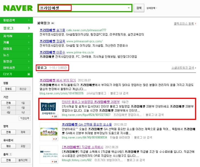The image size is (200, 167).
Task: Click Prime Asset logo thumbnail
Action: (49, 109)
